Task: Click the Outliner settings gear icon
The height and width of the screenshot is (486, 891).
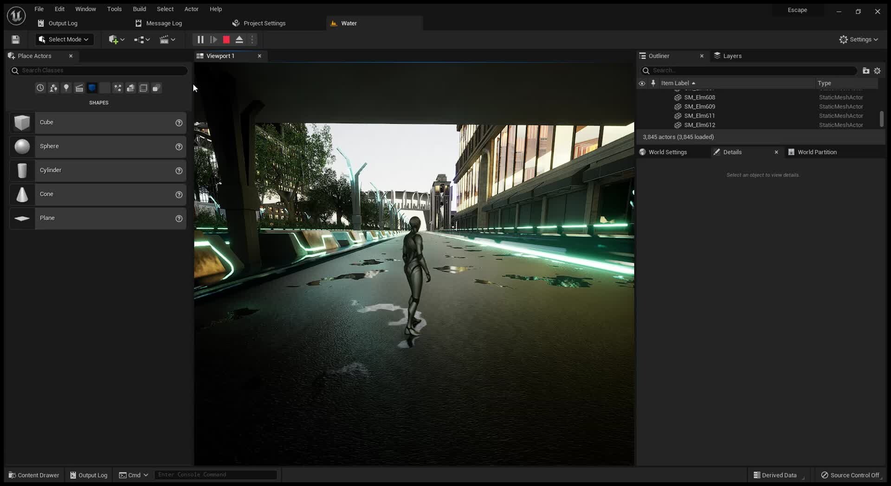Action: point(878,70)
